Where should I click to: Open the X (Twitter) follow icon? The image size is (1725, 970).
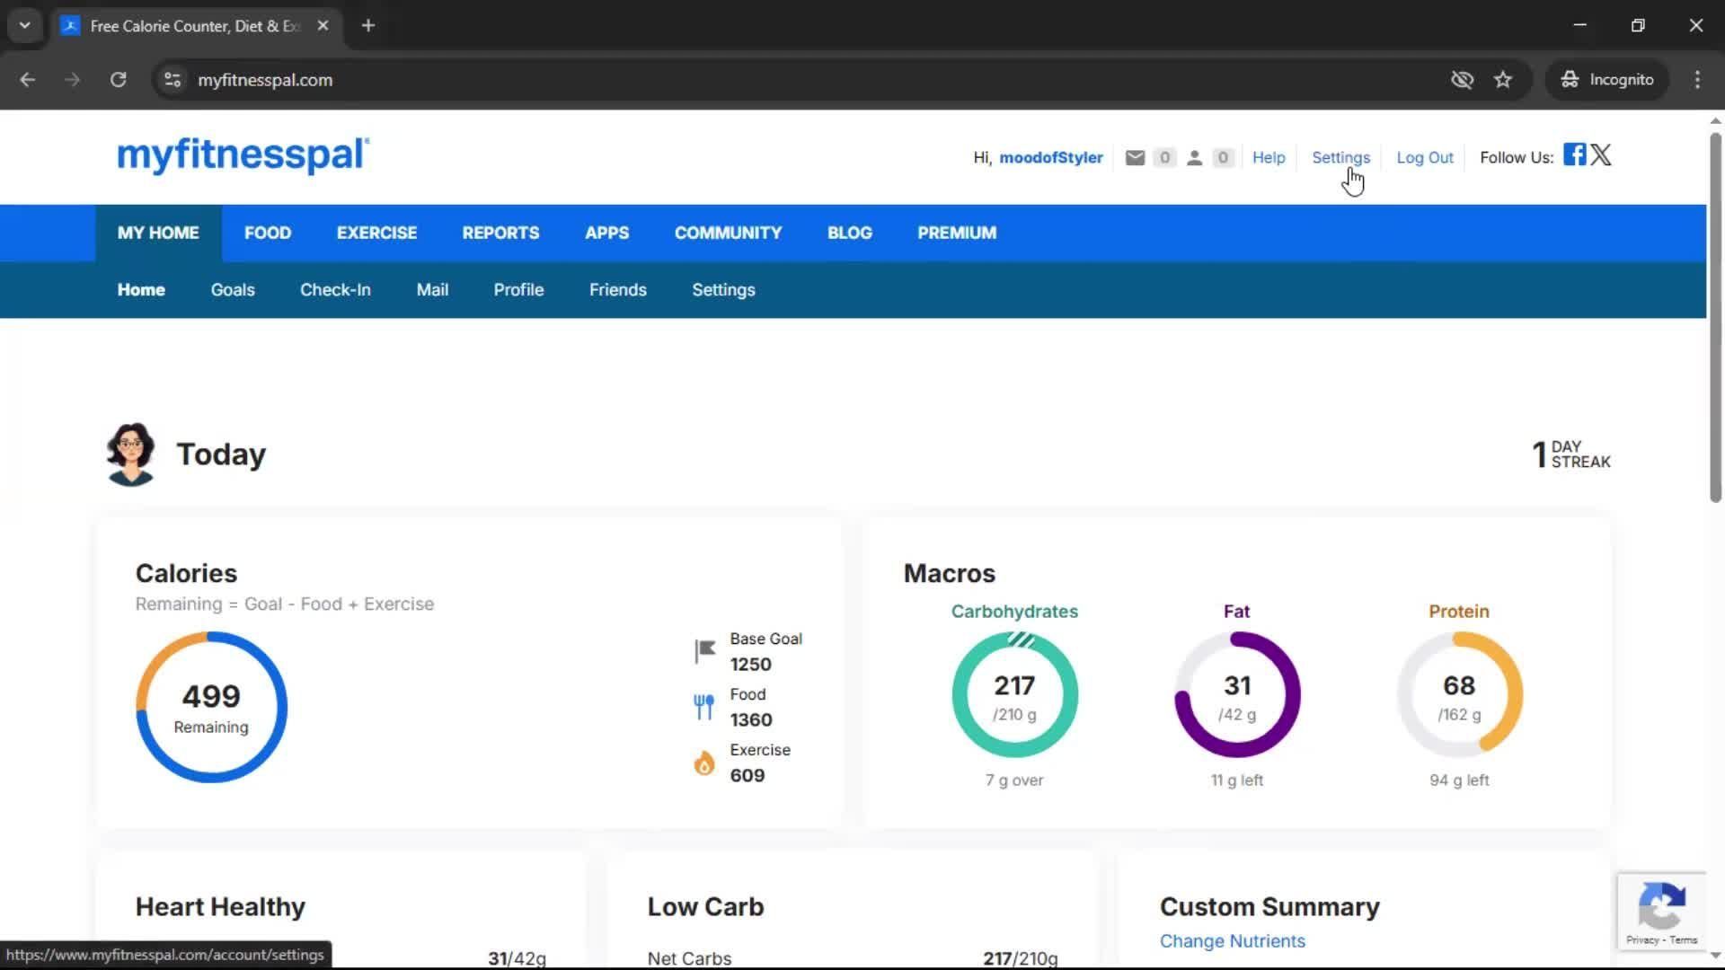[1601, 154]
